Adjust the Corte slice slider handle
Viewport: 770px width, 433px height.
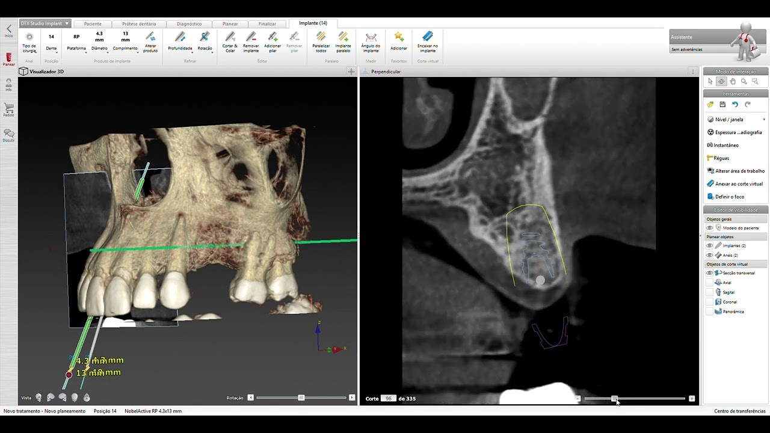tap(614, 398)
